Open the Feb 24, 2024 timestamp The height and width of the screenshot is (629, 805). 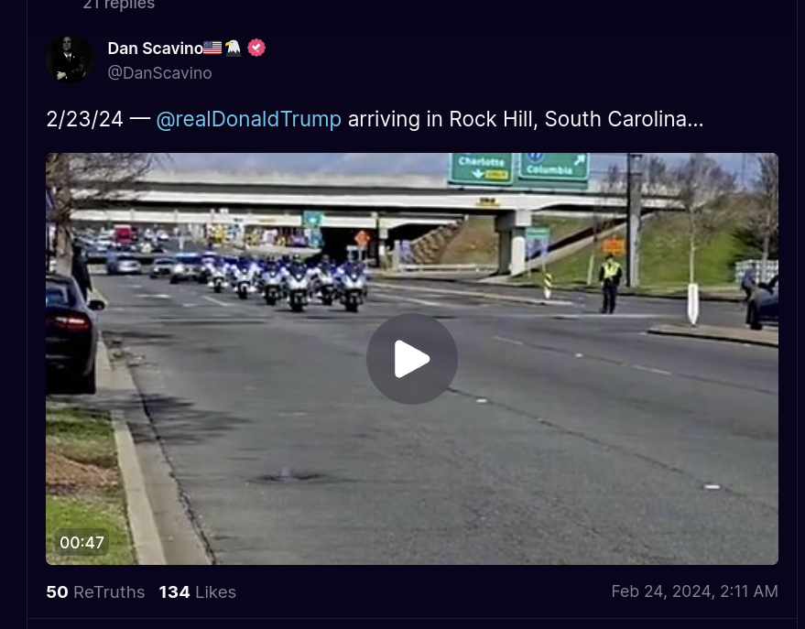click(x=694, y=591)
